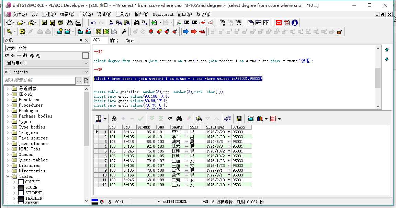Image resolution: width=396 pixels, height=208 pixels.
Task: Click the floppy disk Export results icon
Action: [239, 119]
